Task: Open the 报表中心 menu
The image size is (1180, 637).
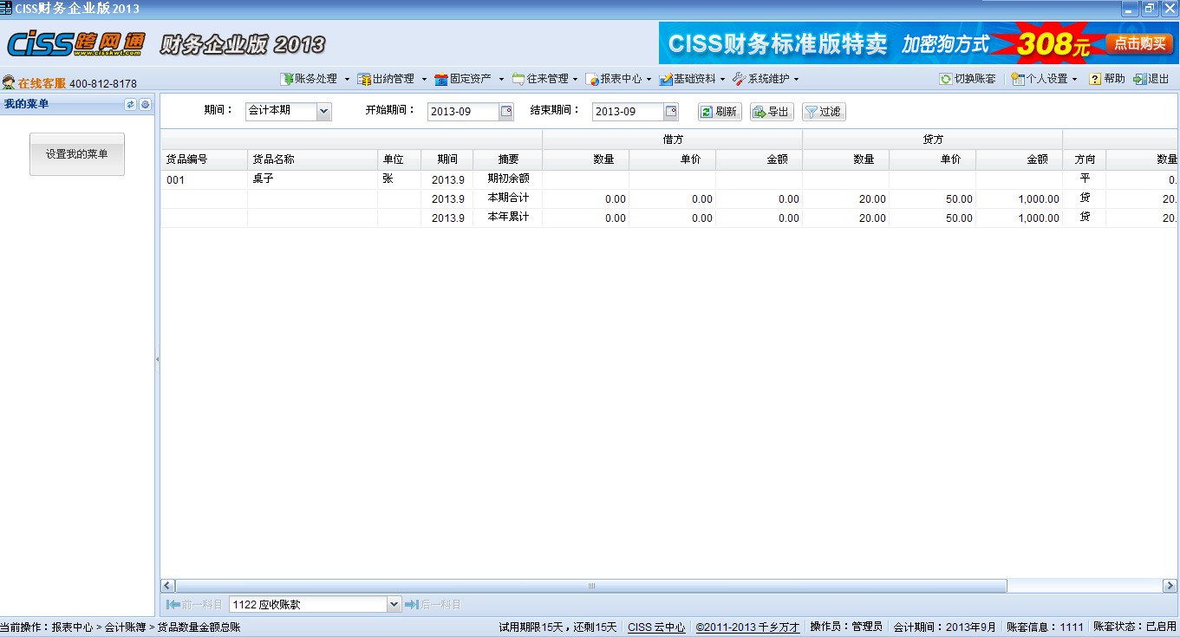Action: pos(619,79)
